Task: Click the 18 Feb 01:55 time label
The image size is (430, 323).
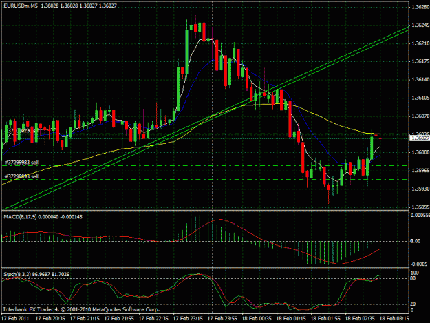Action: click(325, 319)
